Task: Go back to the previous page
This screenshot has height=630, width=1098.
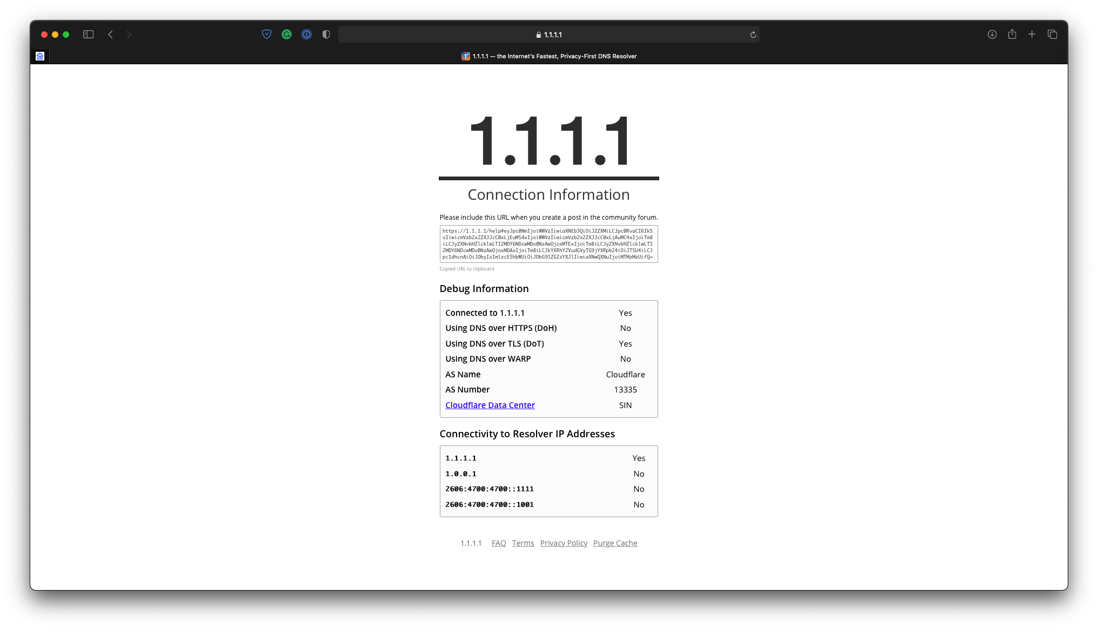Action: pos(110,35)
